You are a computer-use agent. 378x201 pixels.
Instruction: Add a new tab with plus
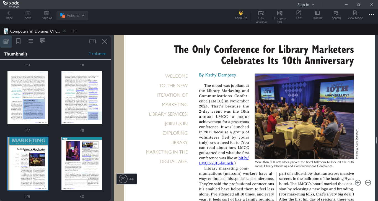[x=74, y=31]
